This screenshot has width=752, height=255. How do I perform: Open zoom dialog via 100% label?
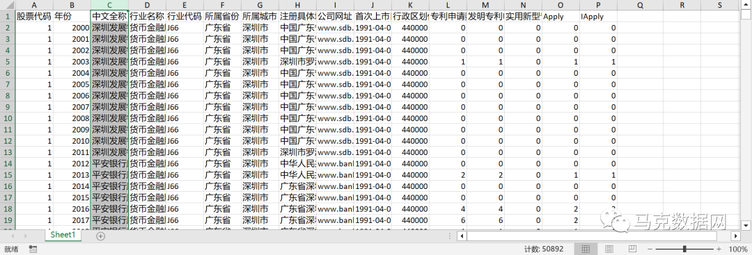(x=738, y=249)
